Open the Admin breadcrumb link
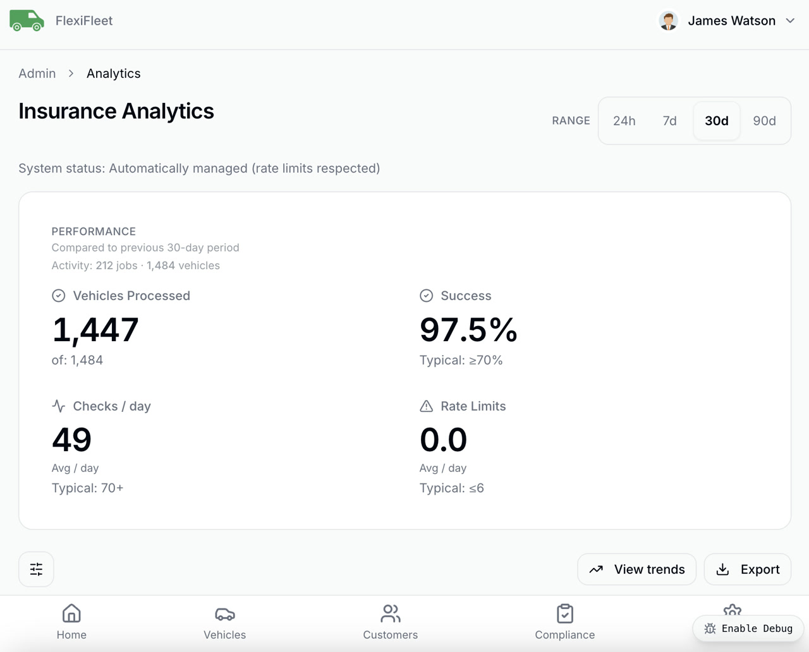This screenshot has width=809, height=652. click(37, 73)
